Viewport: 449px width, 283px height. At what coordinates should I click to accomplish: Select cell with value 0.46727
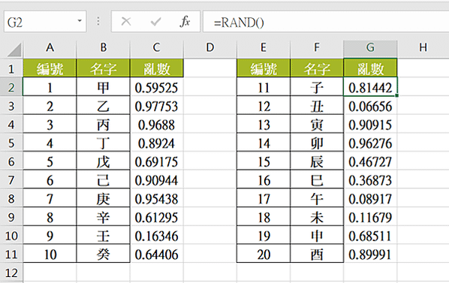coord(370,161)
